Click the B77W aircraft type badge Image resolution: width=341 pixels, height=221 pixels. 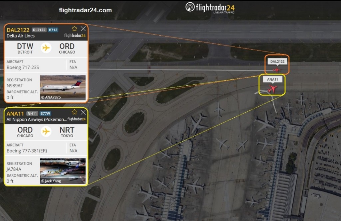(45, 113)
